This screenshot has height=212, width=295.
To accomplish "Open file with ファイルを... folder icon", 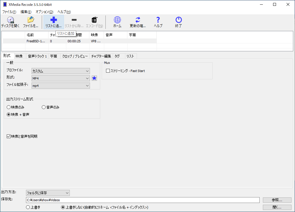I will click(30, 22).
